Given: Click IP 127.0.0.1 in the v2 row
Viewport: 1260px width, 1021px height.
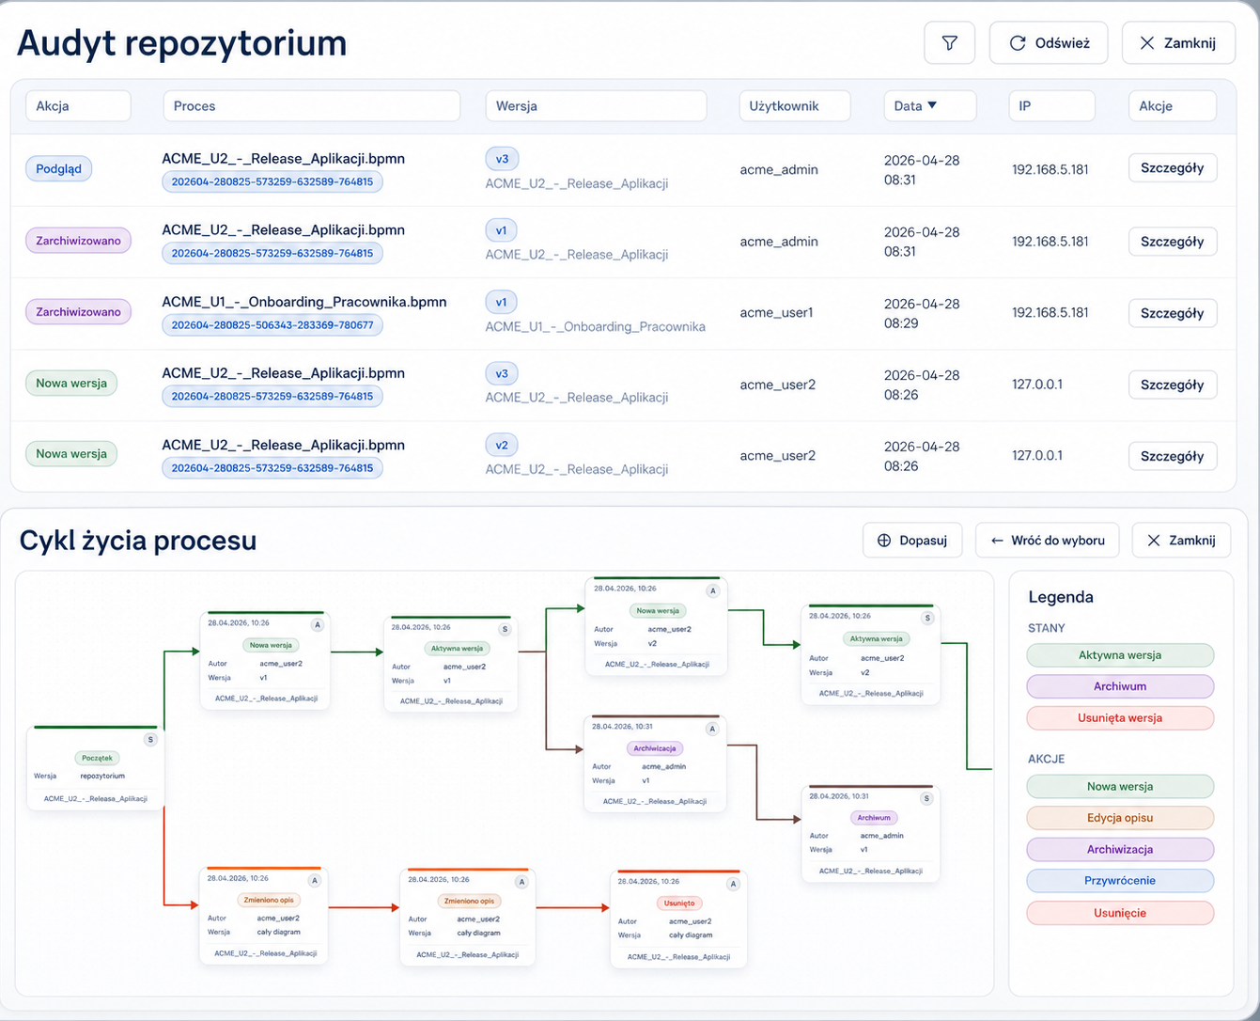Looking at the screenshot, I should pyautogui.click(x=1037, y=455).
